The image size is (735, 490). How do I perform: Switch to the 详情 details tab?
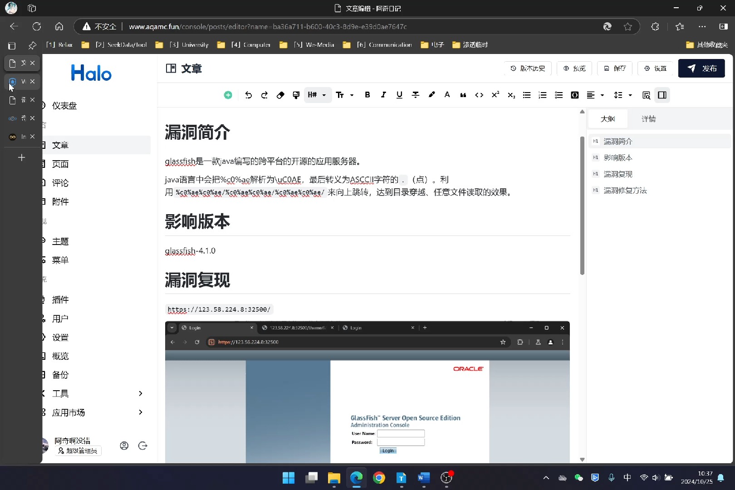point(649,119)
